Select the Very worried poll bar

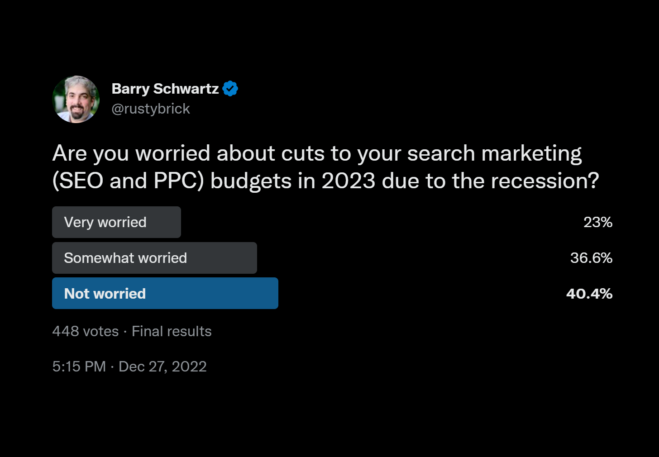116,222
